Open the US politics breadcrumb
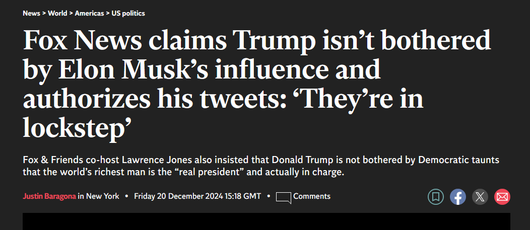This screenshot has height=230, width=530. [x=128, y=14]
